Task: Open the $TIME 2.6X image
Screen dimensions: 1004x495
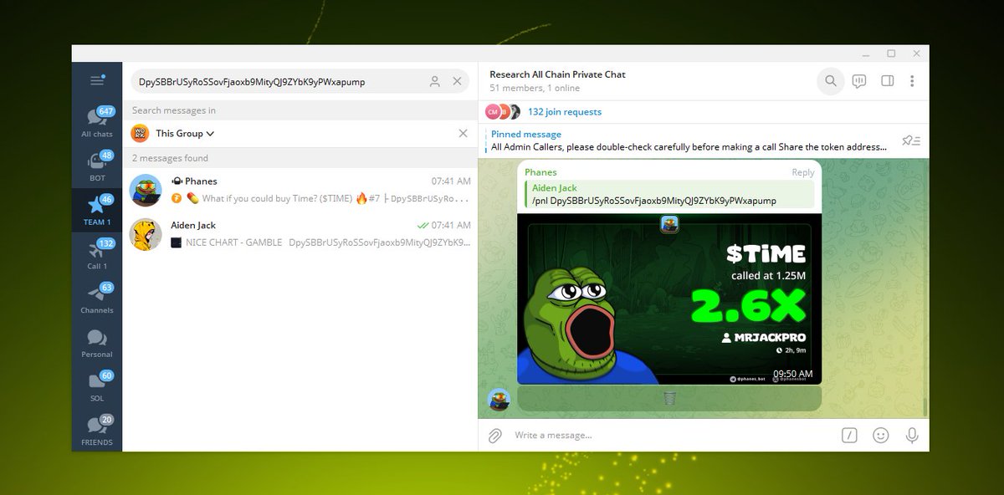Action: (669, 299)
